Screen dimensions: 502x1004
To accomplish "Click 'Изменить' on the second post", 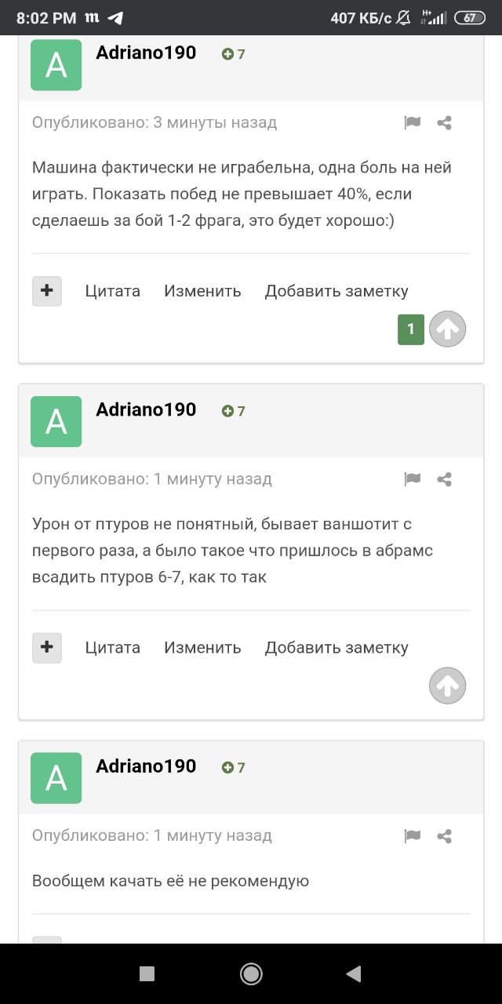I will point(202,648).
